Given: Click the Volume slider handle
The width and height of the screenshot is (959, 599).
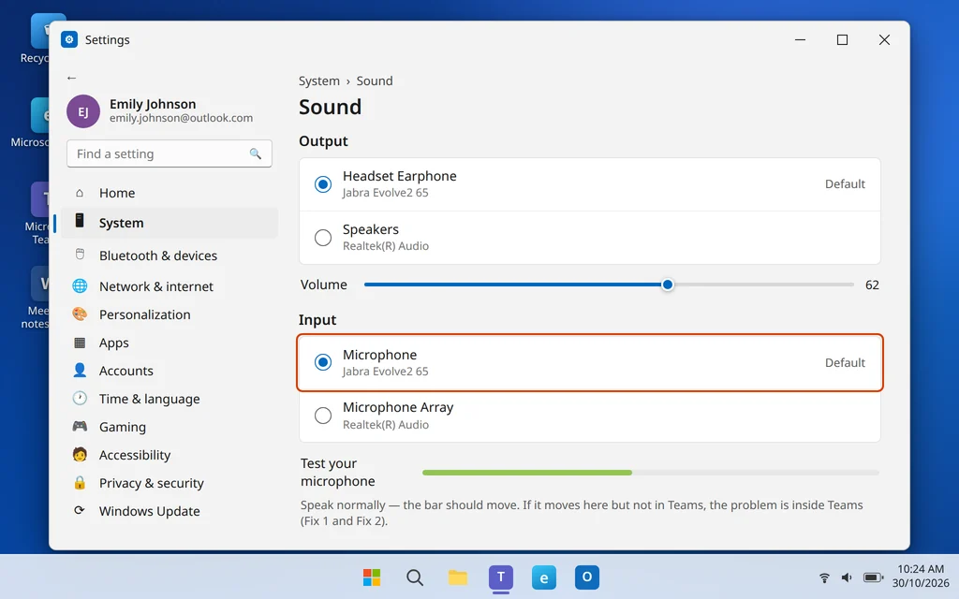Looking at the screenshot, I should pos(667,285).
